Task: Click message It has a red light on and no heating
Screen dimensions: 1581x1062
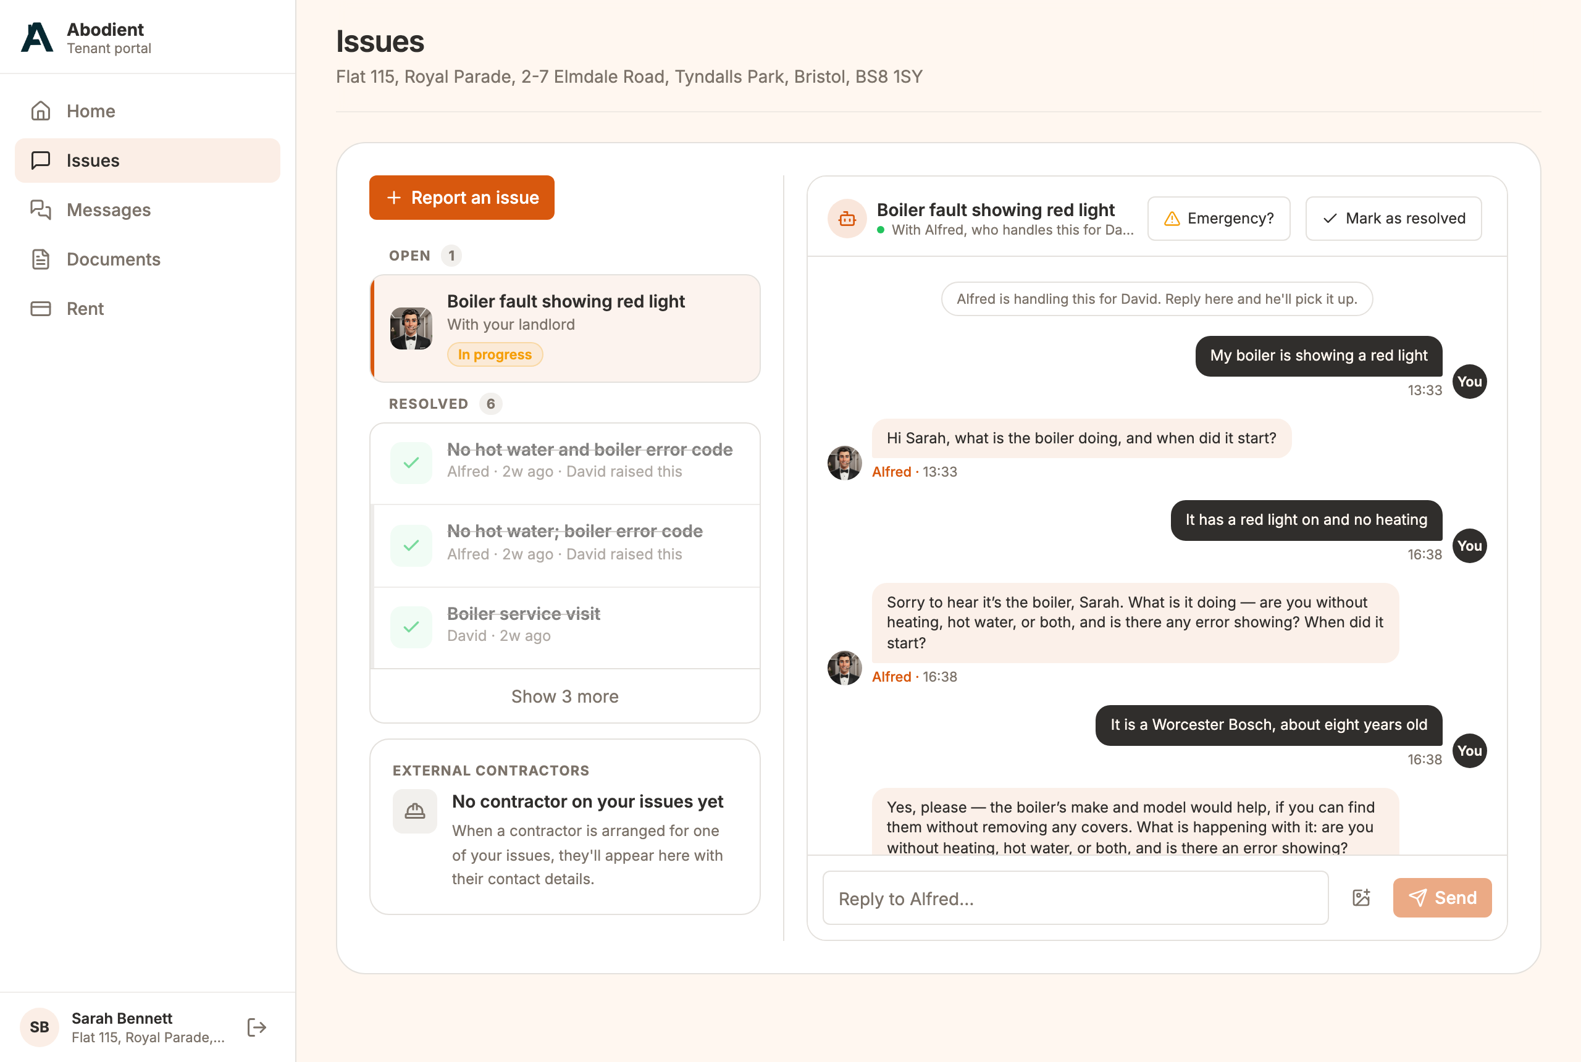Action: pyautogui.click(x=1306, y=520)
